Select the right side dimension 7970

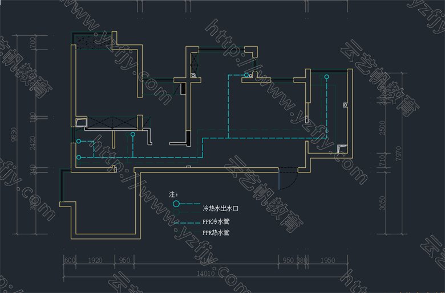tap(398, 153)
